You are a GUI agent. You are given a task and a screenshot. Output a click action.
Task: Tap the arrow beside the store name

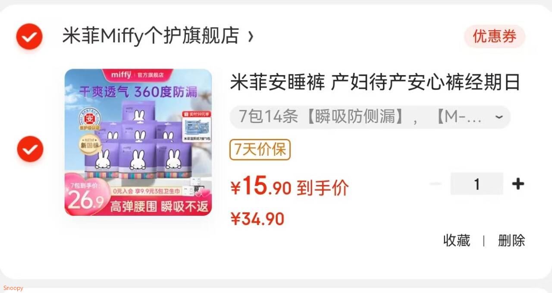click(251, 37)
